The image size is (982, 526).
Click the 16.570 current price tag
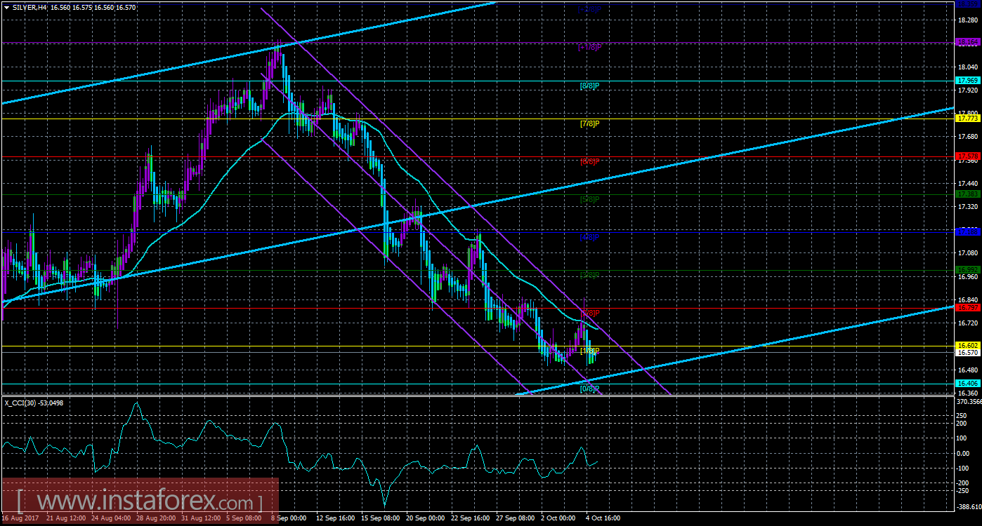click(967, 353)
